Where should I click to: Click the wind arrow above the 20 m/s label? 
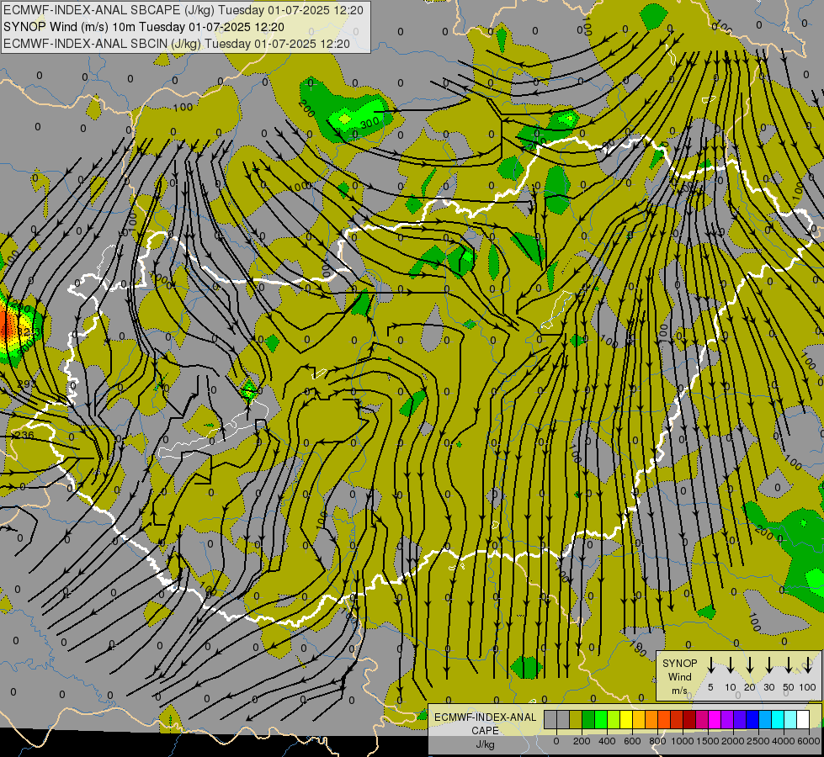coord(749,664)
